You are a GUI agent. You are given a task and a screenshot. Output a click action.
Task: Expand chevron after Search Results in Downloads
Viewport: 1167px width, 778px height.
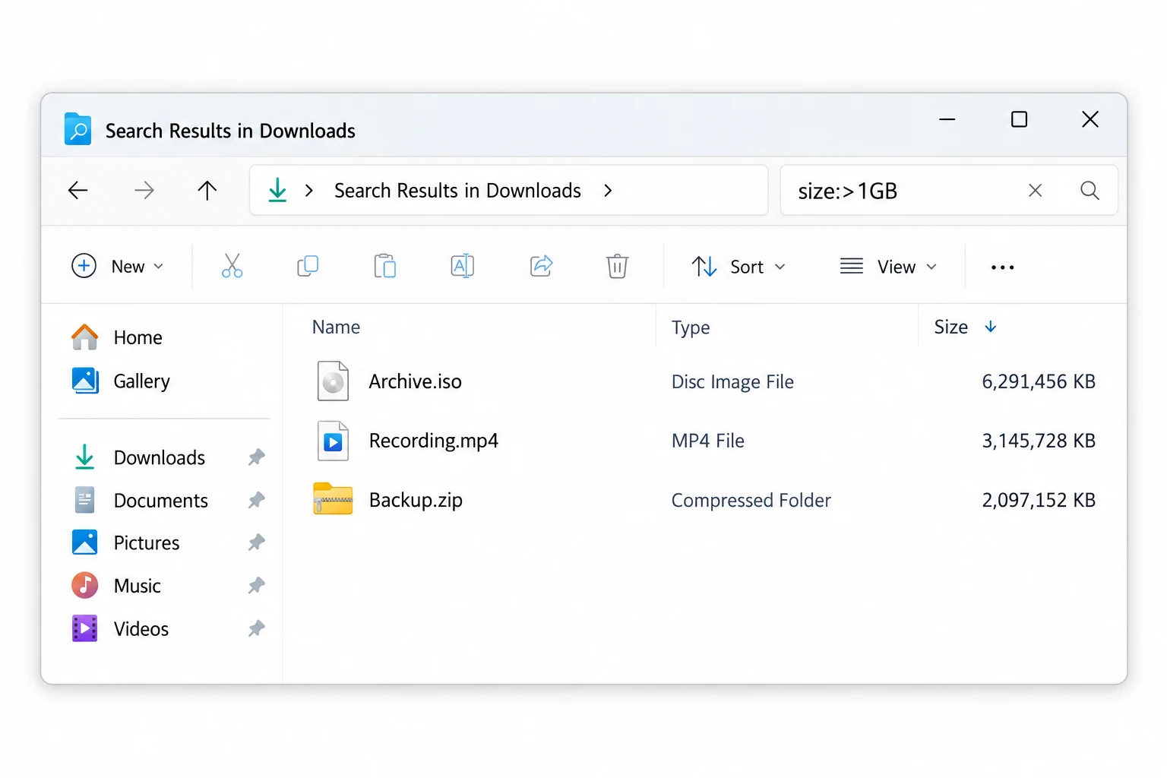coord(607,191)
